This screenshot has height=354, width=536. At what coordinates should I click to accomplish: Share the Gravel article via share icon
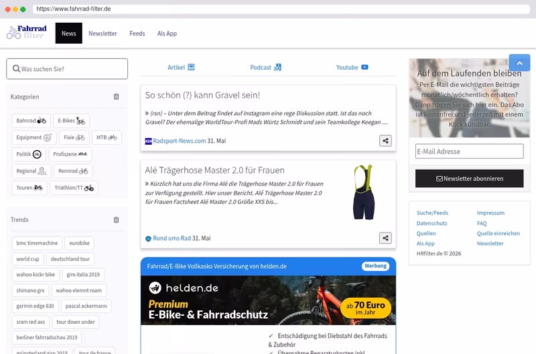click(385, 141)
